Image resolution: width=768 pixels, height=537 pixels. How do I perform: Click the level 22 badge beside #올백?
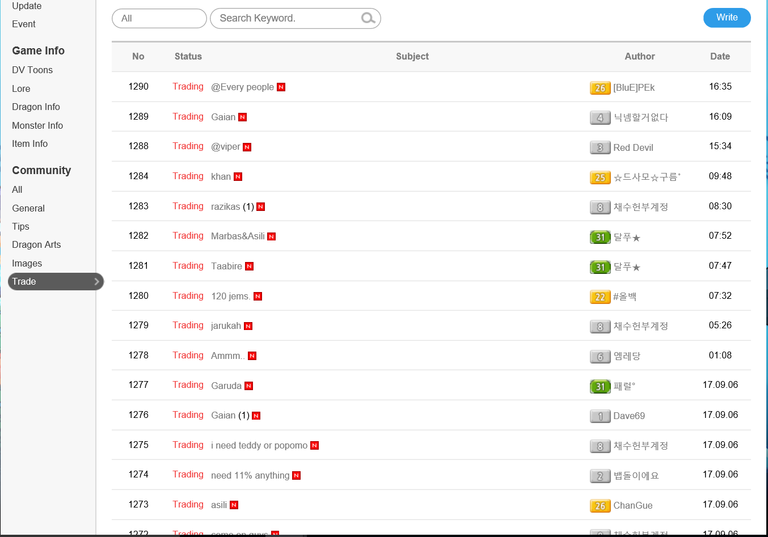click(600, 297)
